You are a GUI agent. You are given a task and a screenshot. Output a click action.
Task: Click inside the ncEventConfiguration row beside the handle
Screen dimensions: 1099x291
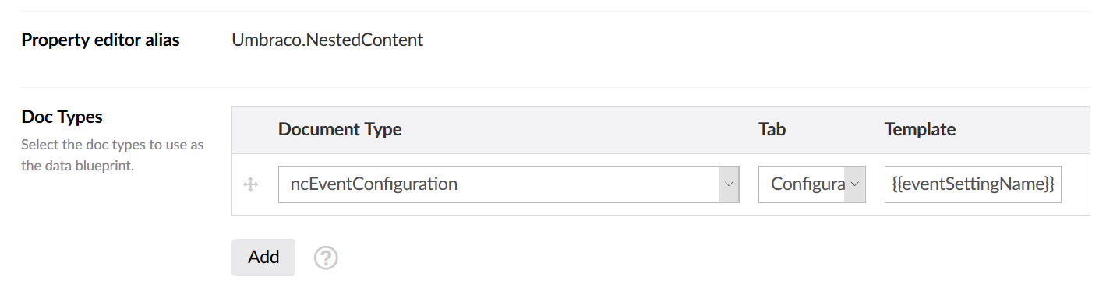click(660, 184)
